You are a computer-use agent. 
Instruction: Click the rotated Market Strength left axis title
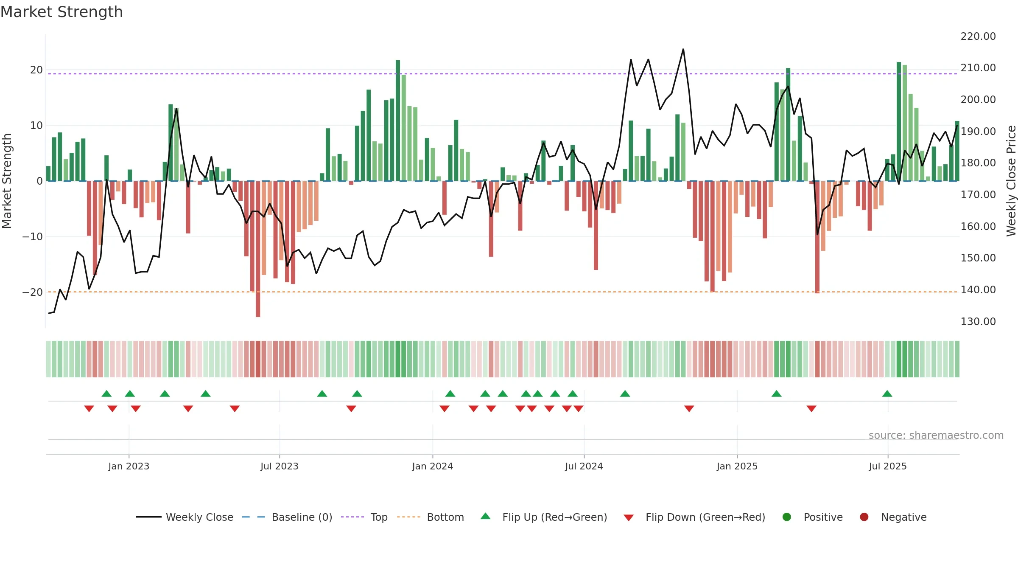pyautogui.click(x=7, y=181)
